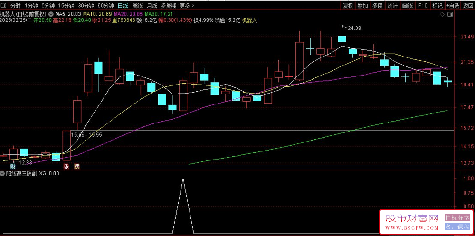Click the 返回 back button
Screen dimensions: 475x236
468,6
